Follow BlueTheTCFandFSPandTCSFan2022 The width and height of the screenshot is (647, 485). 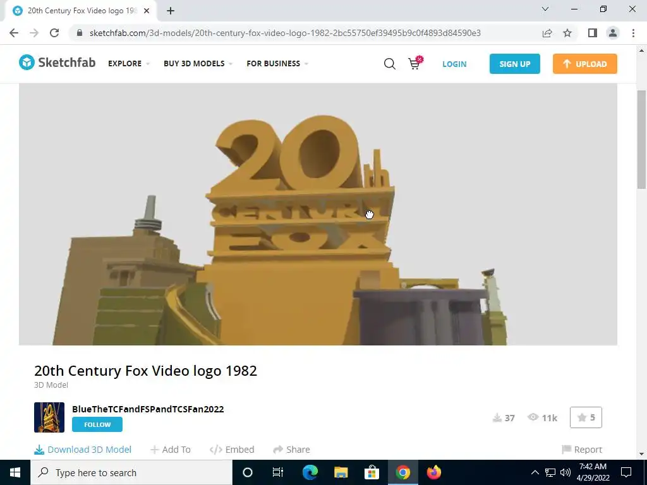coord(97,424)
